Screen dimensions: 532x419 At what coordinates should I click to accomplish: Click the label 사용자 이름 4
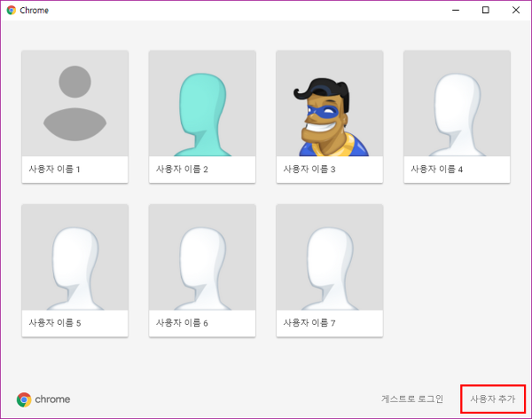tap(436, 170)
